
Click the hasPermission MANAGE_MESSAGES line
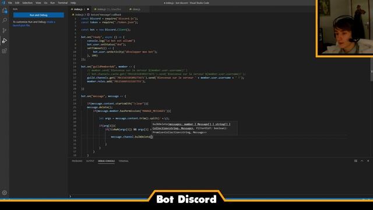pos(132,111)
